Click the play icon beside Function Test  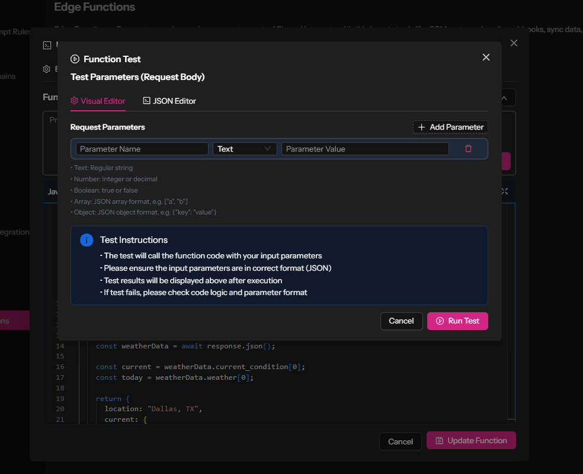tap(75, 59)
